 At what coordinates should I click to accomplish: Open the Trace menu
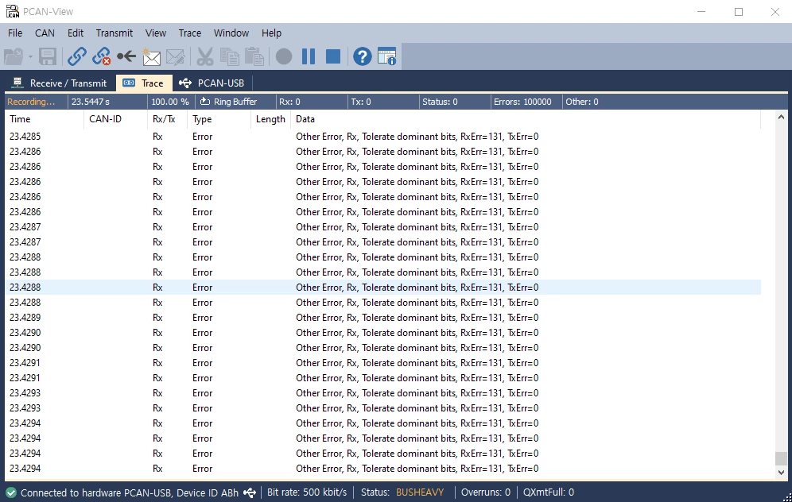[x=189, y=33]
